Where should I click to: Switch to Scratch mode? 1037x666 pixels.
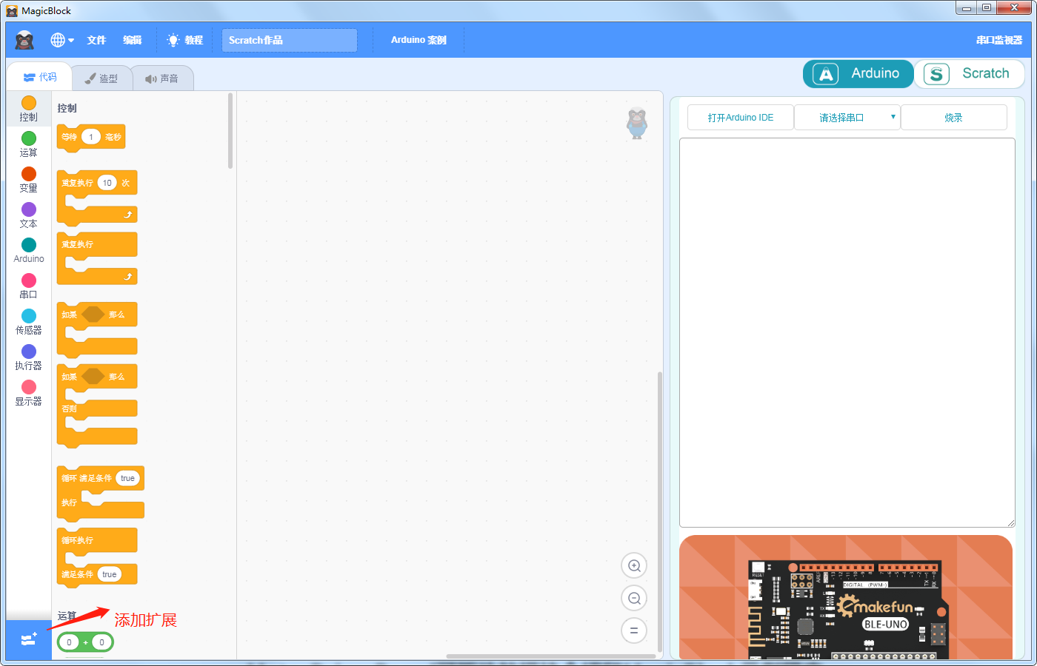click(969, 73)
